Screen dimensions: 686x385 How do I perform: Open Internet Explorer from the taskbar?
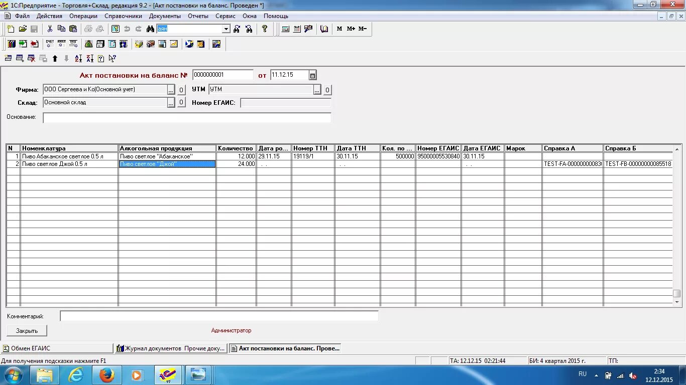tap(76, 375)
